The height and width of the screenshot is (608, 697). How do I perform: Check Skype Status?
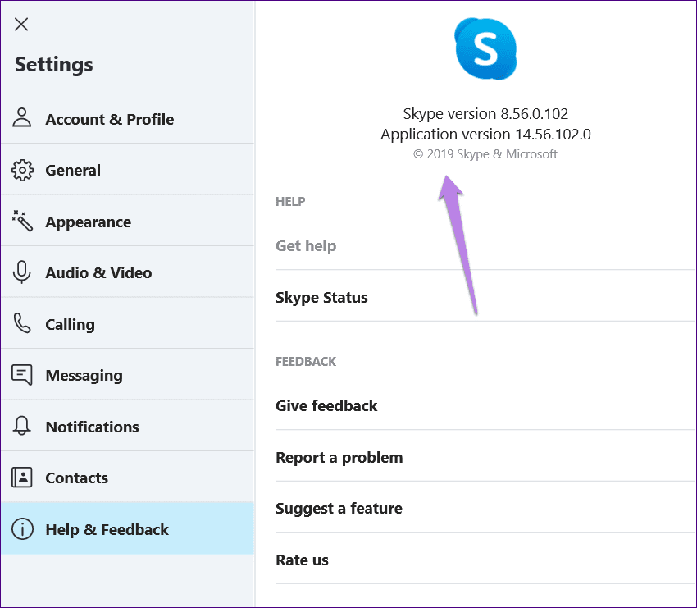coord(321,298)
